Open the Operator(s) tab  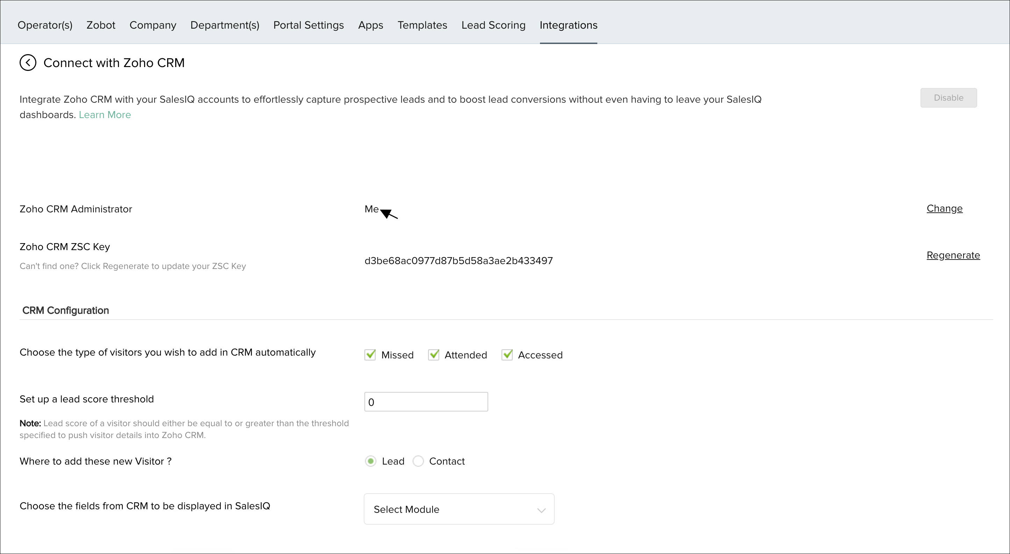coord(45,25)
